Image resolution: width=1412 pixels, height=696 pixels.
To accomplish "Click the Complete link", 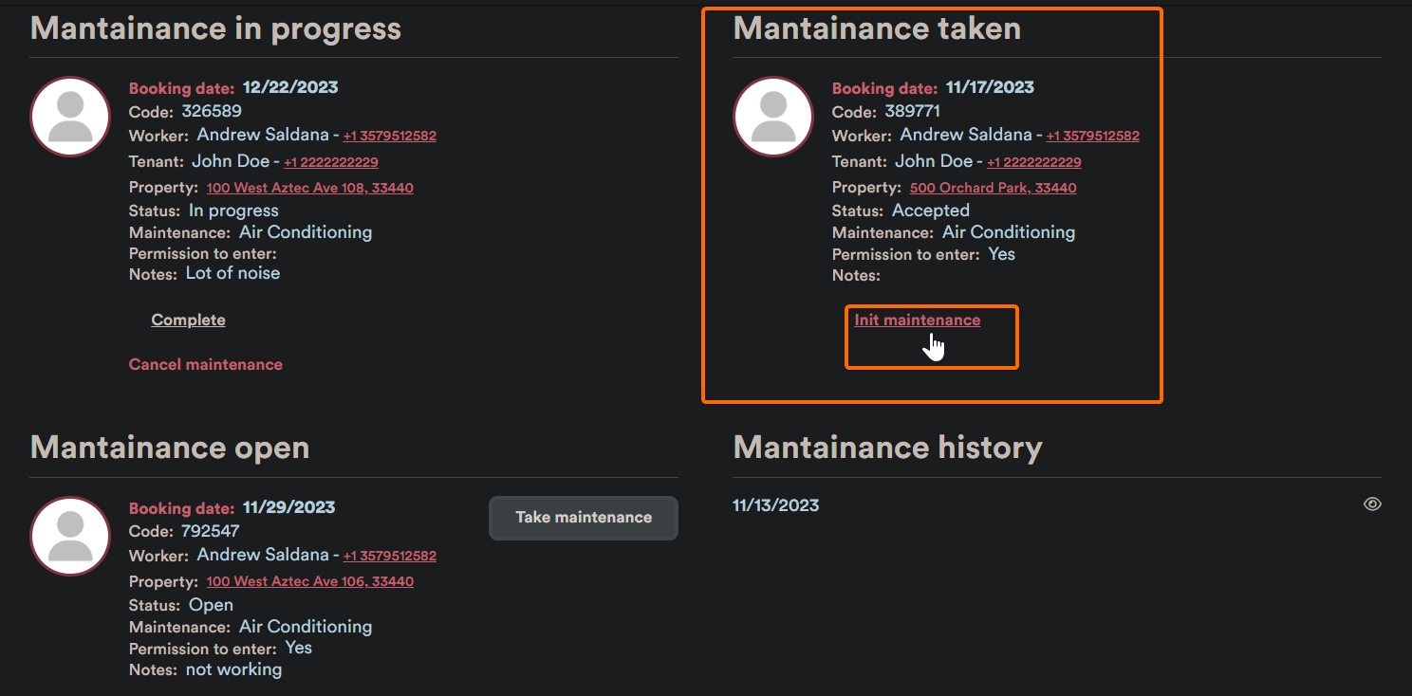I will tap(188, 321).
